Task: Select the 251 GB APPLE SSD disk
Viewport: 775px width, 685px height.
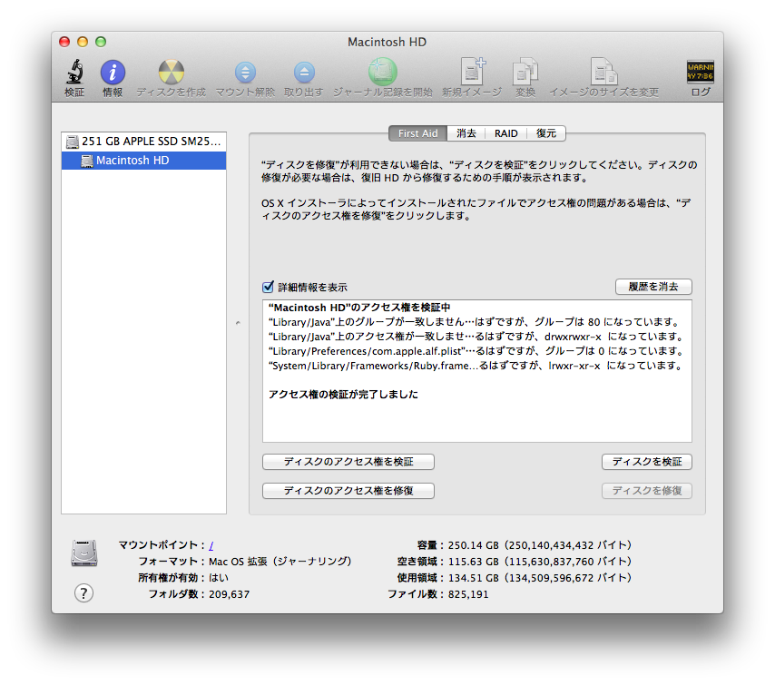Action: coord(143,142)
